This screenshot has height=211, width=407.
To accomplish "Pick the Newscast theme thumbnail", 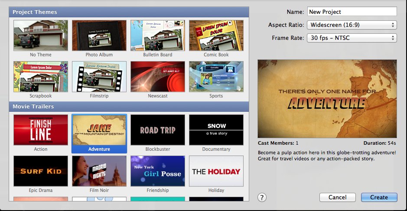I will coord(158,77).
